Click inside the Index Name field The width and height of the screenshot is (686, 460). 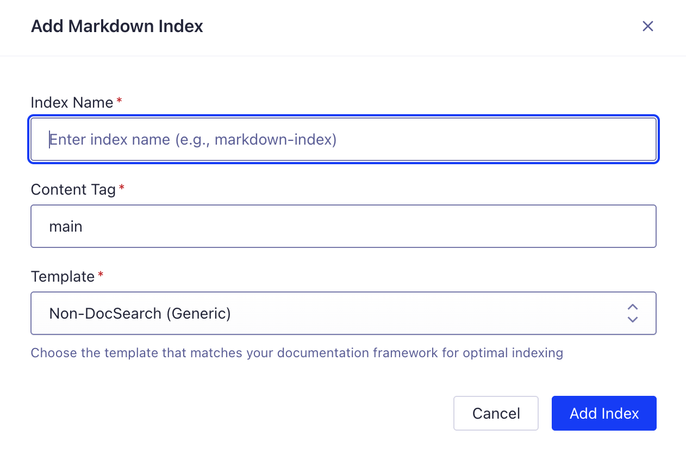344,139
